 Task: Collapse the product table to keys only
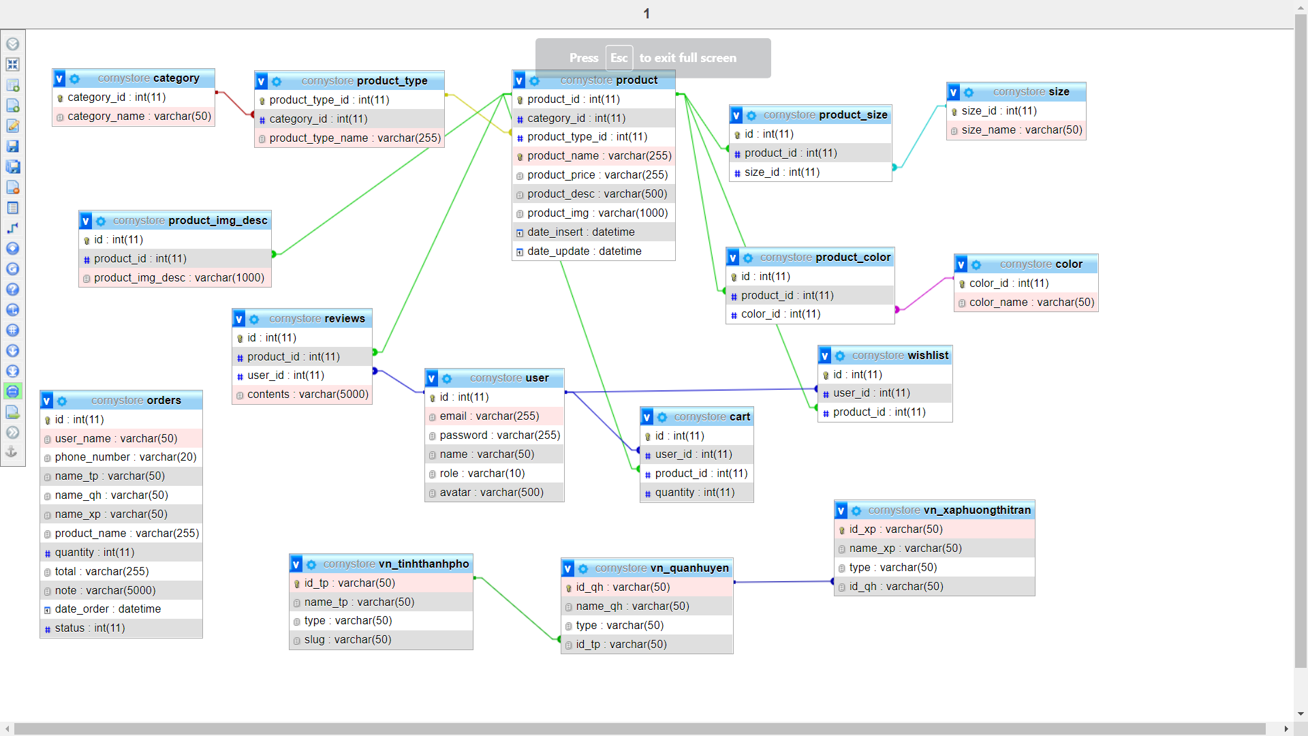coord(519,80)
